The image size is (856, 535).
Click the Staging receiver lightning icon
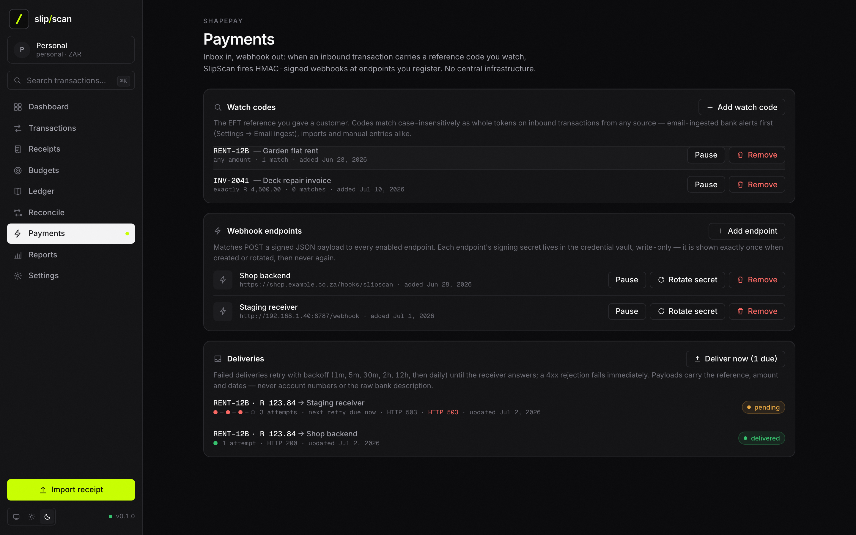[x=223, y=311]
